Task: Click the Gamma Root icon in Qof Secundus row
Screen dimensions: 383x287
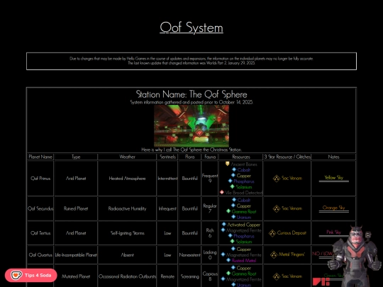Action: (228, 211)
